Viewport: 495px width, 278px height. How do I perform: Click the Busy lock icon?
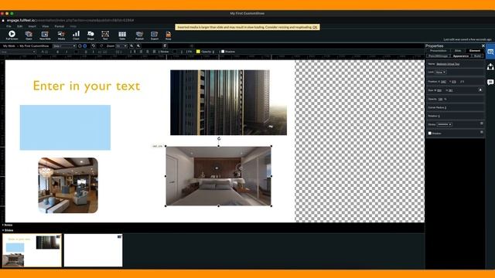tap(169, 35)
